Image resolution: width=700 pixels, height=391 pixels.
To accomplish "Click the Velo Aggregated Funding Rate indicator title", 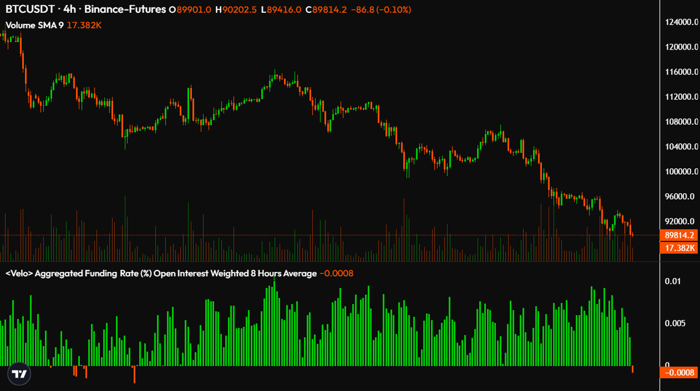I will tap(161, 273).
